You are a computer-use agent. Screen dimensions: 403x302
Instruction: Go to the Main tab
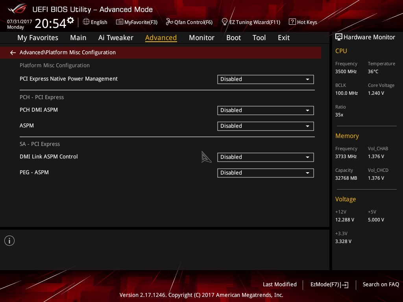coord(78,38)
